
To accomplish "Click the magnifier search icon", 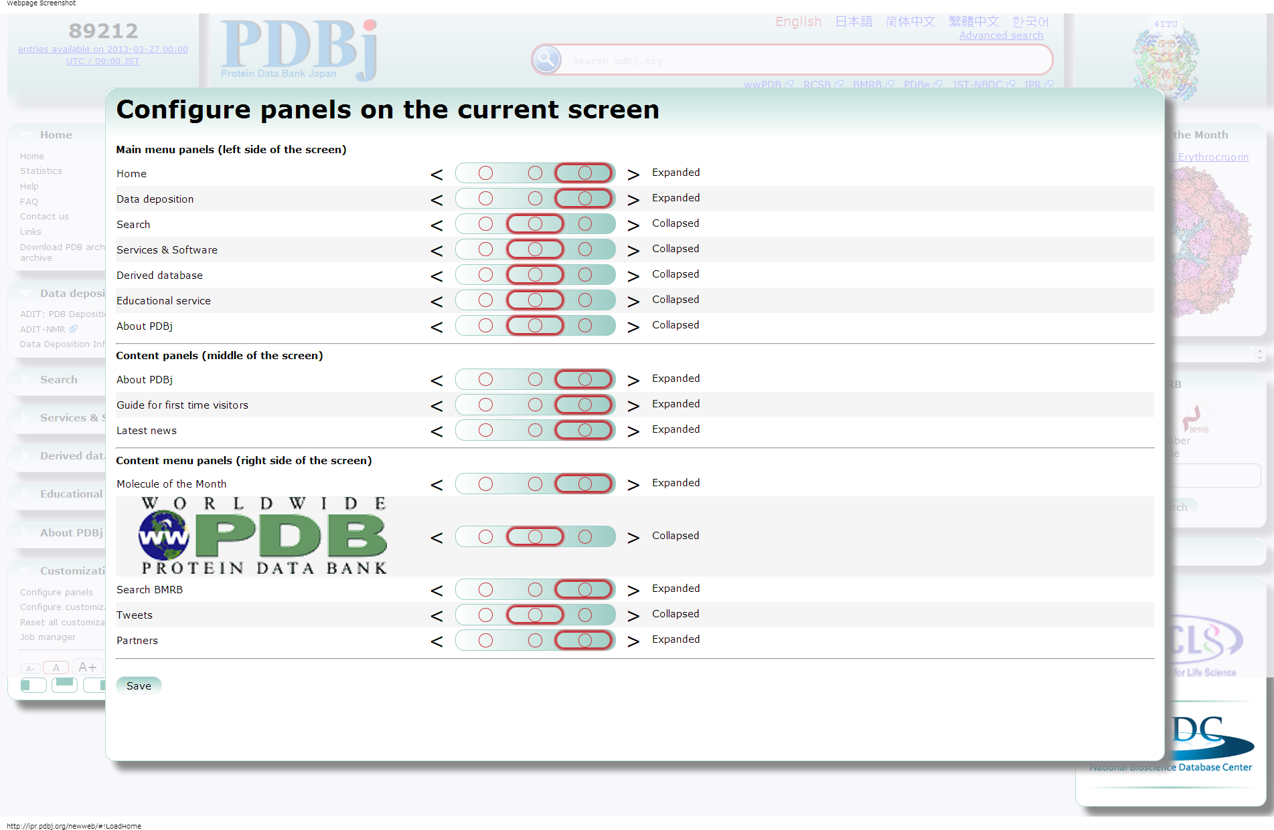I will tap(546, 60).
